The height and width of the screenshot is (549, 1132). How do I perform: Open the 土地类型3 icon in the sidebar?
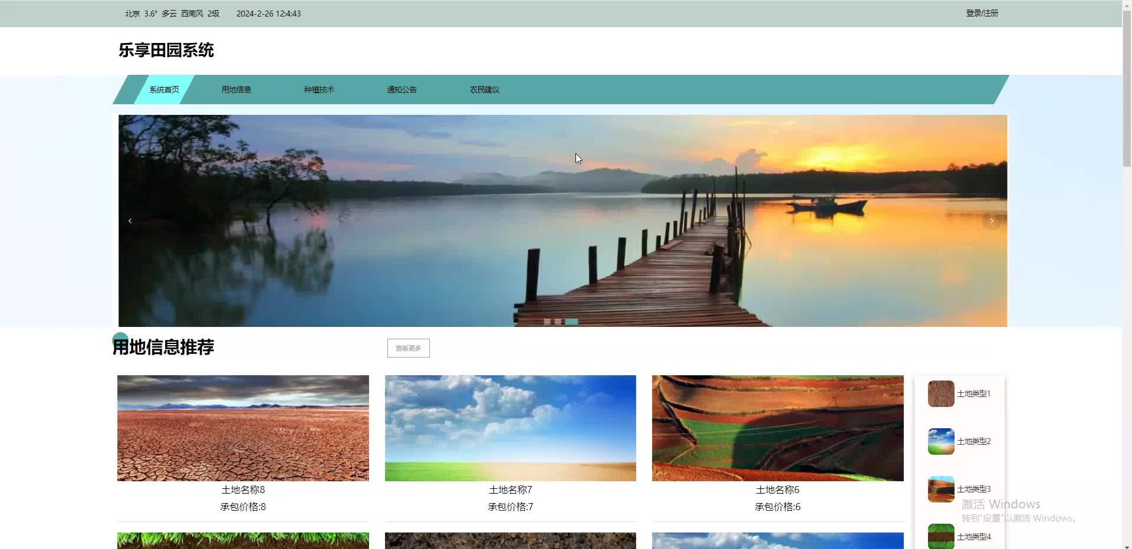click(x=941, y=489)
